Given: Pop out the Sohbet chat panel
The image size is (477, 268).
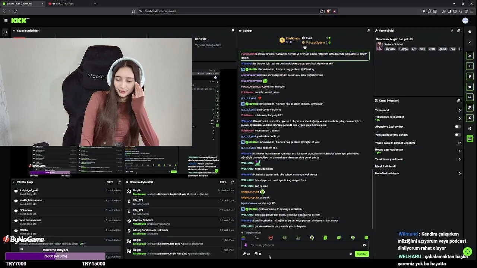Looking at the screenshot, I should pyautogui.click(x=368, y=31).
